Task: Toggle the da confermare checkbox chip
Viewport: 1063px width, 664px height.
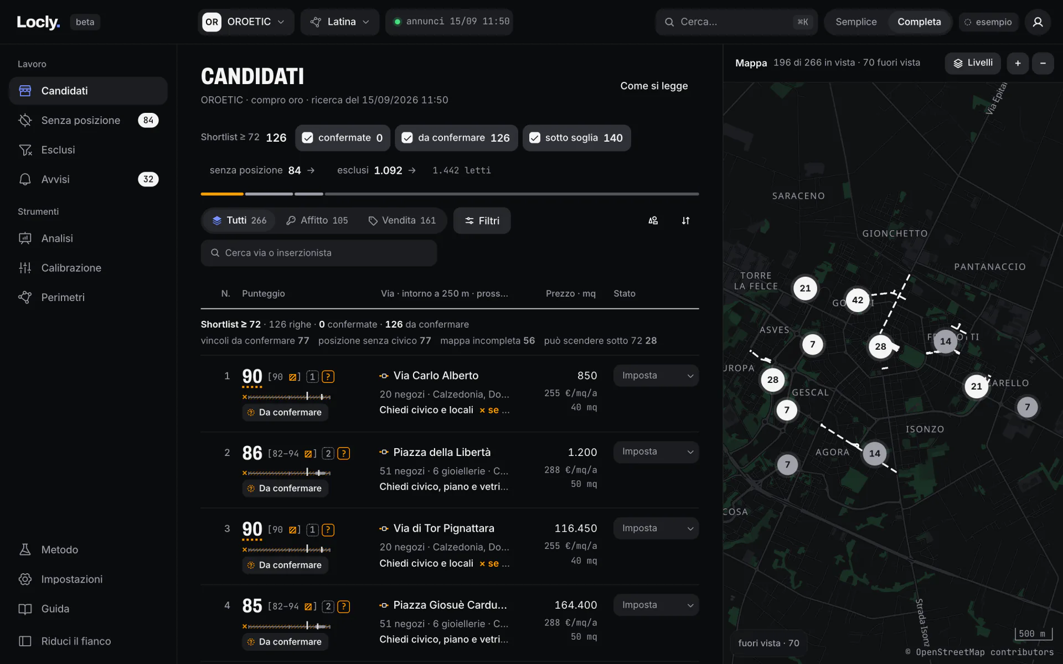Action: pyautogui.click(x=456, y=138)
